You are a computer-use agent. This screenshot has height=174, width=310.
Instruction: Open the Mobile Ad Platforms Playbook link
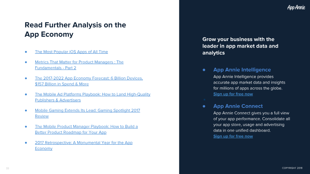(92, 94)
